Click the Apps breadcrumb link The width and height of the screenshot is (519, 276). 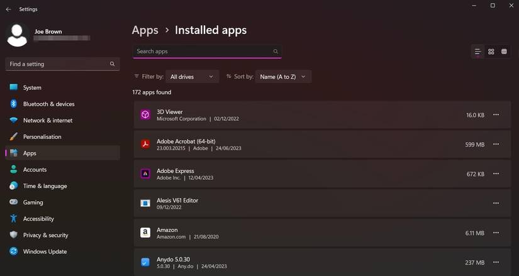(x=145, y=30)
